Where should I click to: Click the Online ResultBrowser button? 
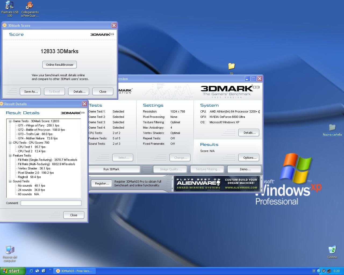coord(60,65)
